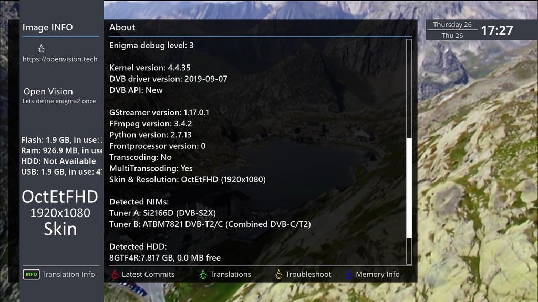
Task: Click the Kernel version: 4.4.35 line
Action: 150,68
